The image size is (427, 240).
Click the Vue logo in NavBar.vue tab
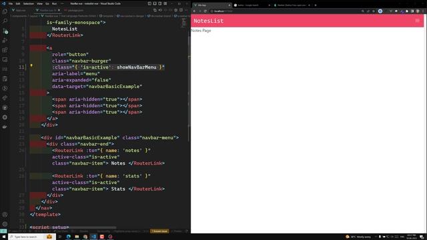37,10
